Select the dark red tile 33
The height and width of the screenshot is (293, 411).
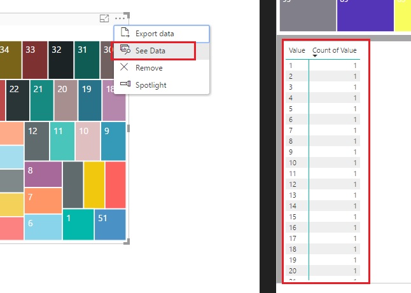click(x=35, y=60)
